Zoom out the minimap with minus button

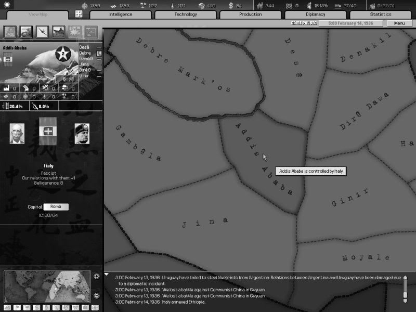pos(96,295)
